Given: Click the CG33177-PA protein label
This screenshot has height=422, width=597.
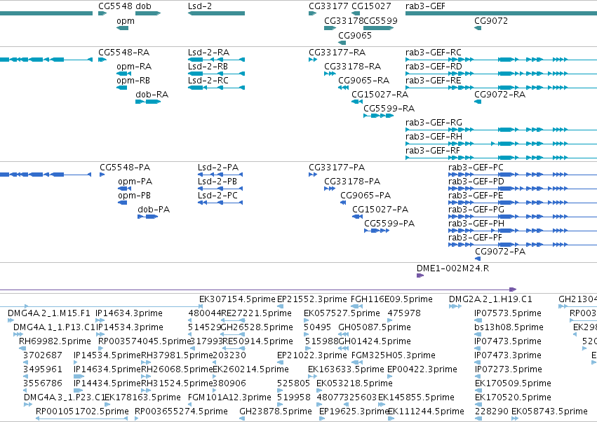Looking at the screenshot, I should tap(337, 168).
